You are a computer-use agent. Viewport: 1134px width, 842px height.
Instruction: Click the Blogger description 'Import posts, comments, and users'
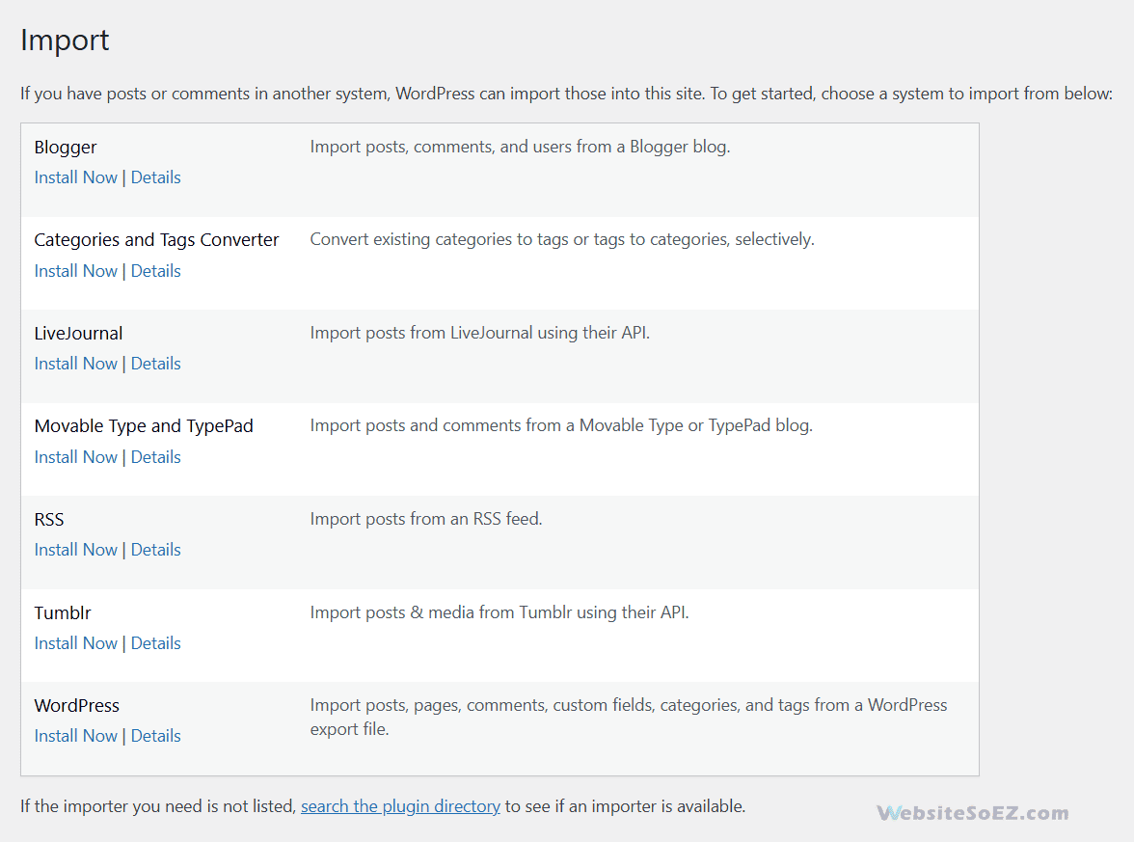(520, 147)
